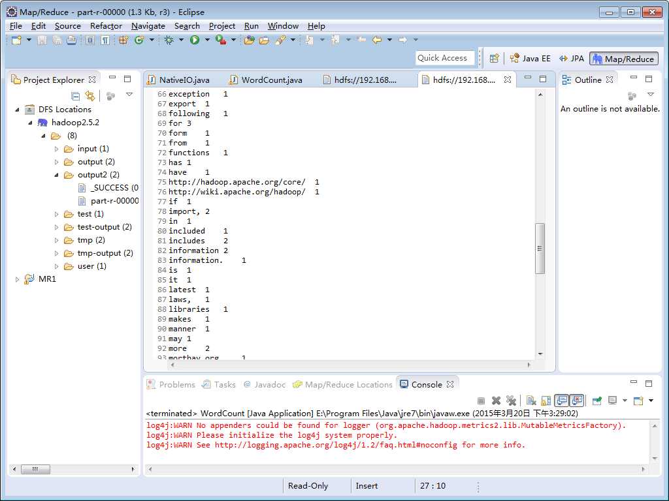The width and height of the screenshot is (669, 501).
Task: Click the green Run button icon
Action: [x=195, y=40]
